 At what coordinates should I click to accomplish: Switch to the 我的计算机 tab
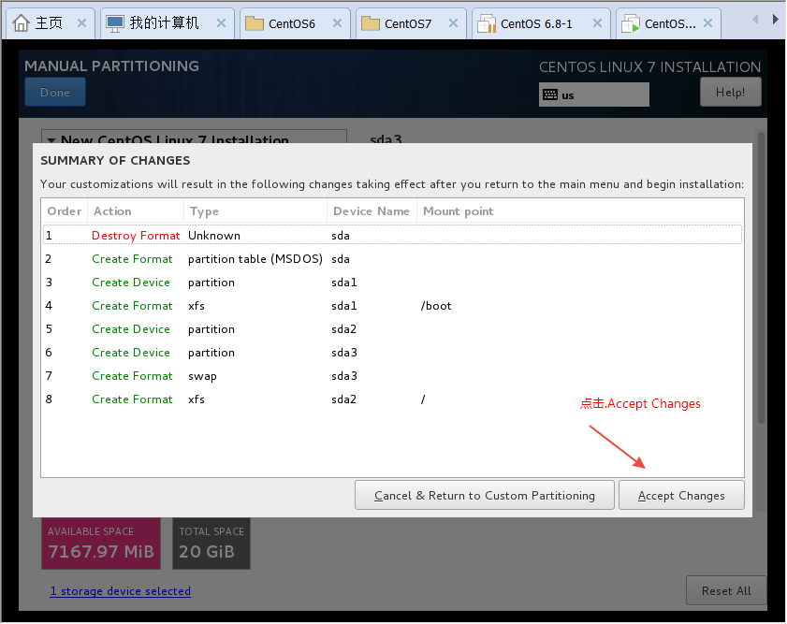[x=168, y=23]
